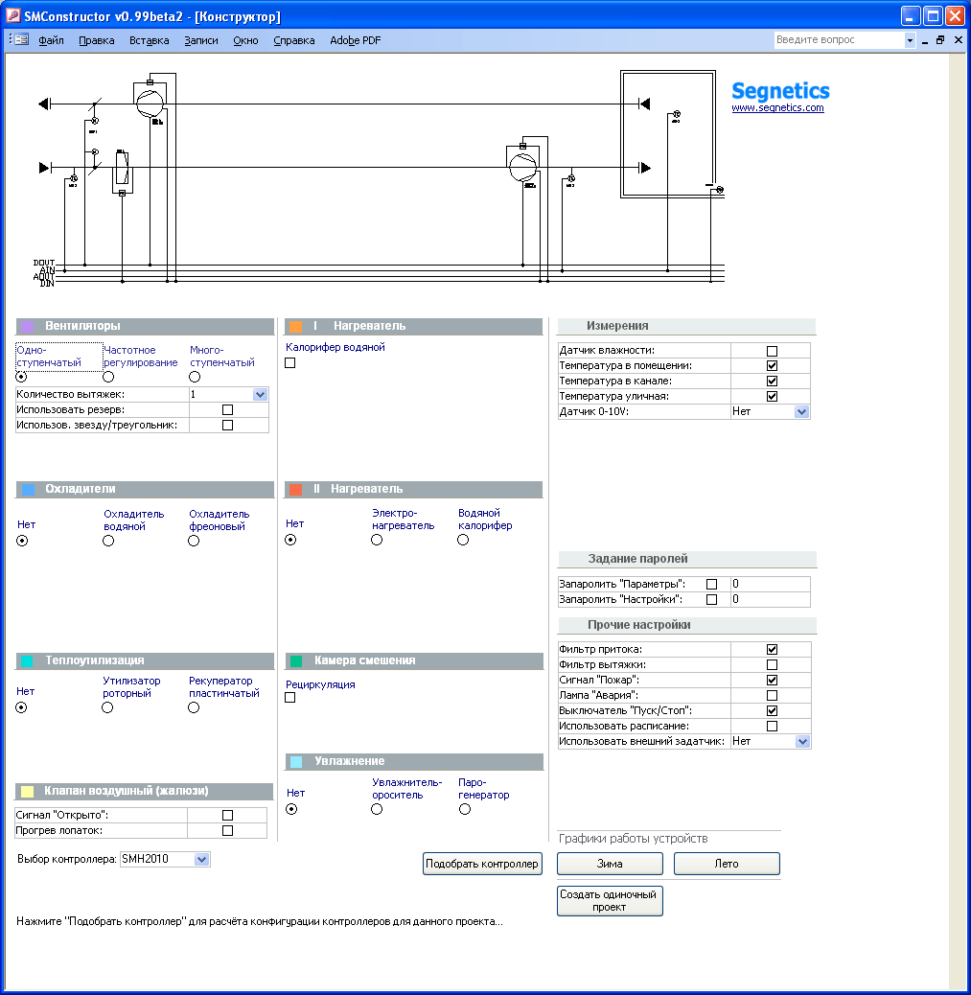Click the restore window icon in the menu bar
The image size is (971, 995).
pyautogui.click(x=940, y=40)
